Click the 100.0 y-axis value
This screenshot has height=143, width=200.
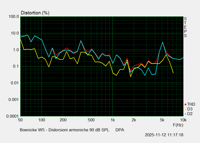point(14,17)
